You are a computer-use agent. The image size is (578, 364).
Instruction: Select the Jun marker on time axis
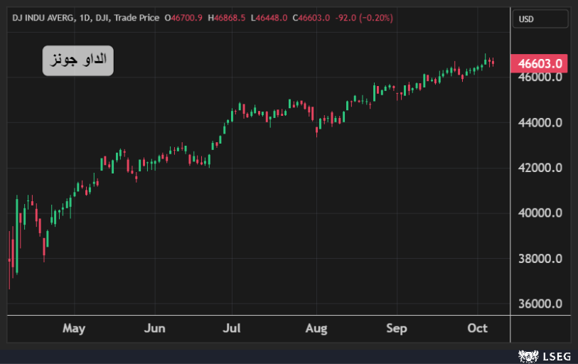[x=154, y=328]
